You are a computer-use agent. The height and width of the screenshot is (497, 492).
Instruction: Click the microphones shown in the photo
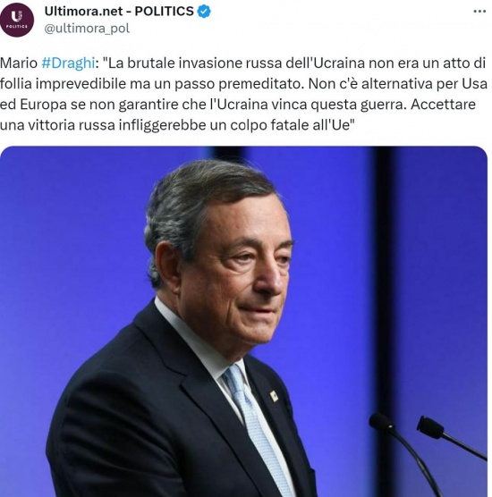click(428, 443)
